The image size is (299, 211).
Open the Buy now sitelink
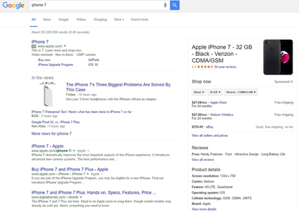pyautogui.click(x=44, y=60)
